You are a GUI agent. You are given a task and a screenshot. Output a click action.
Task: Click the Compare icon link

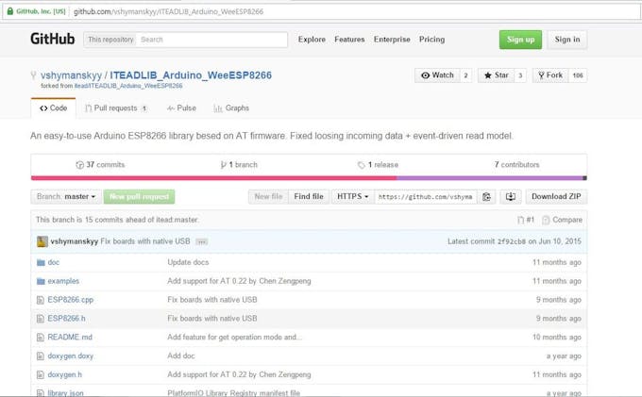pos(562,220)
